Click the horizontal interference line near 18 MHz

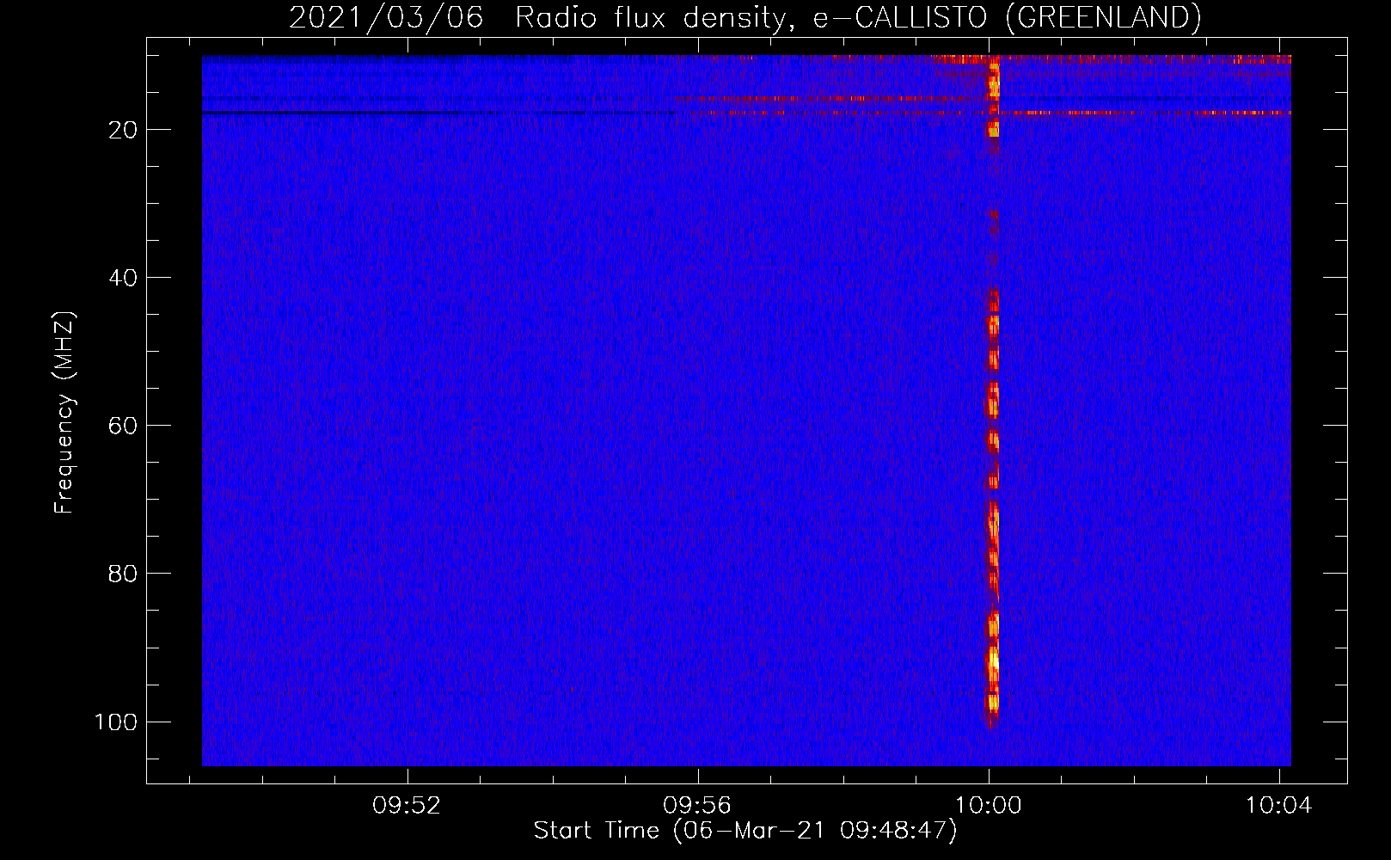click(x=746, y=113)
